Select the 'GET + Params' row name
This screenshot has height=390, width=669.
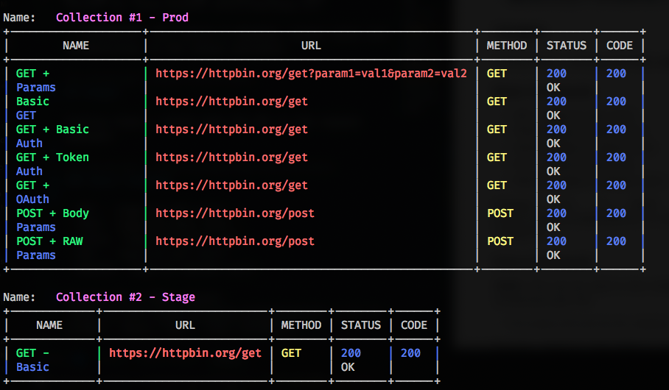point(36,80)
